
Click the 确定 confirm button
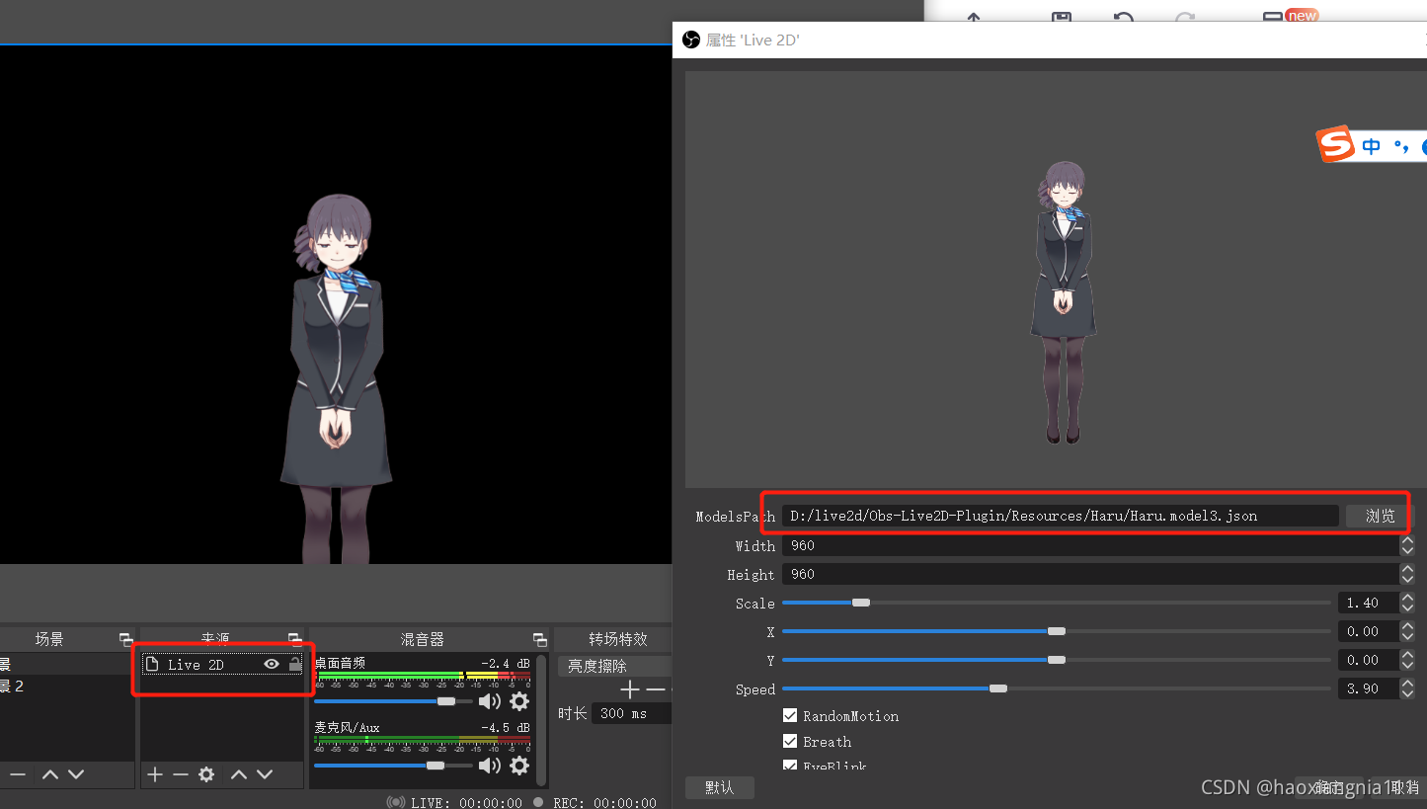1329,787
